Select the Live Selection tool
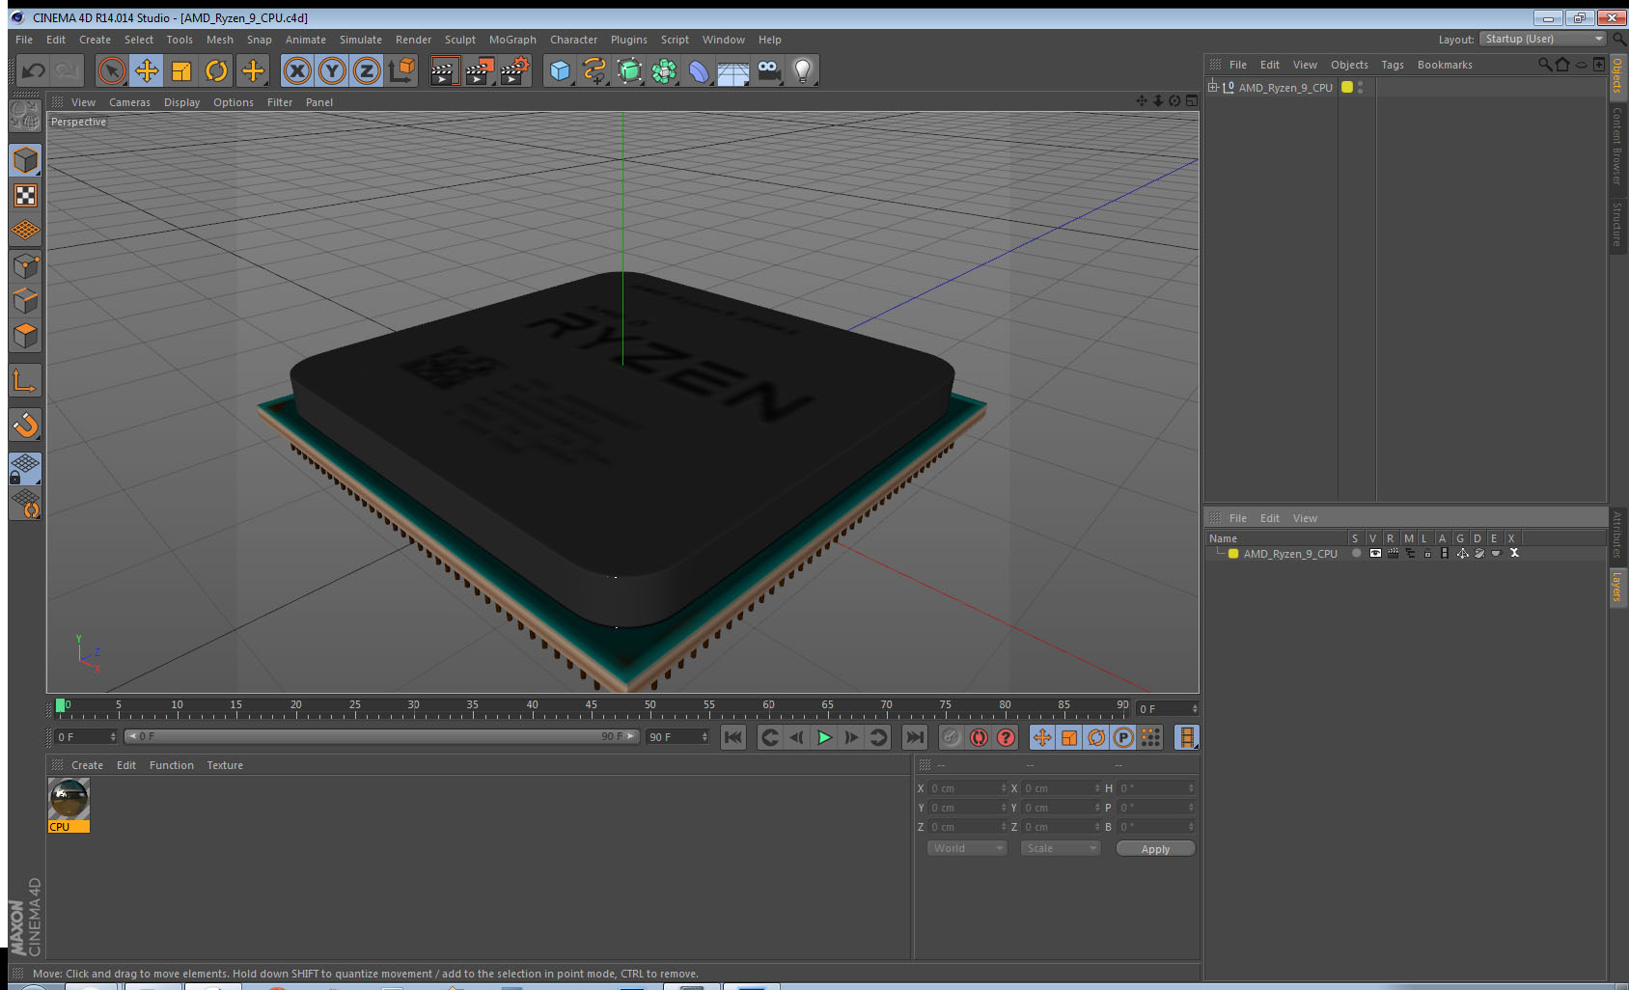 click(112, 70)
